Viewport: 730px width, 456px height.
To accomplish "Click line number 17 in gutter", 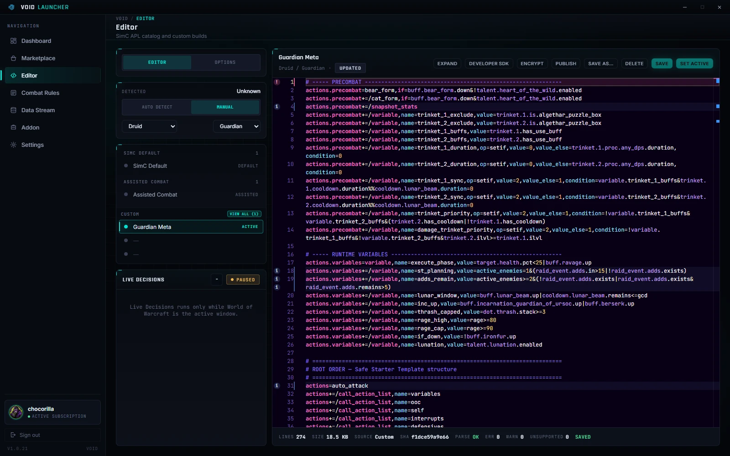I will tap(291, 263).
